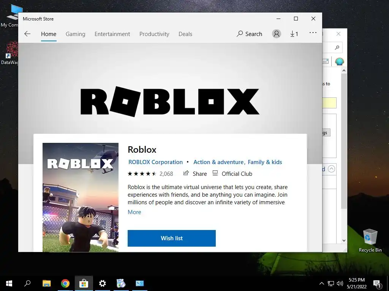Click the Roblox cover art thumbnail
Image resolution: width=389 pixels, height=291 pixels.
point(81,197)
